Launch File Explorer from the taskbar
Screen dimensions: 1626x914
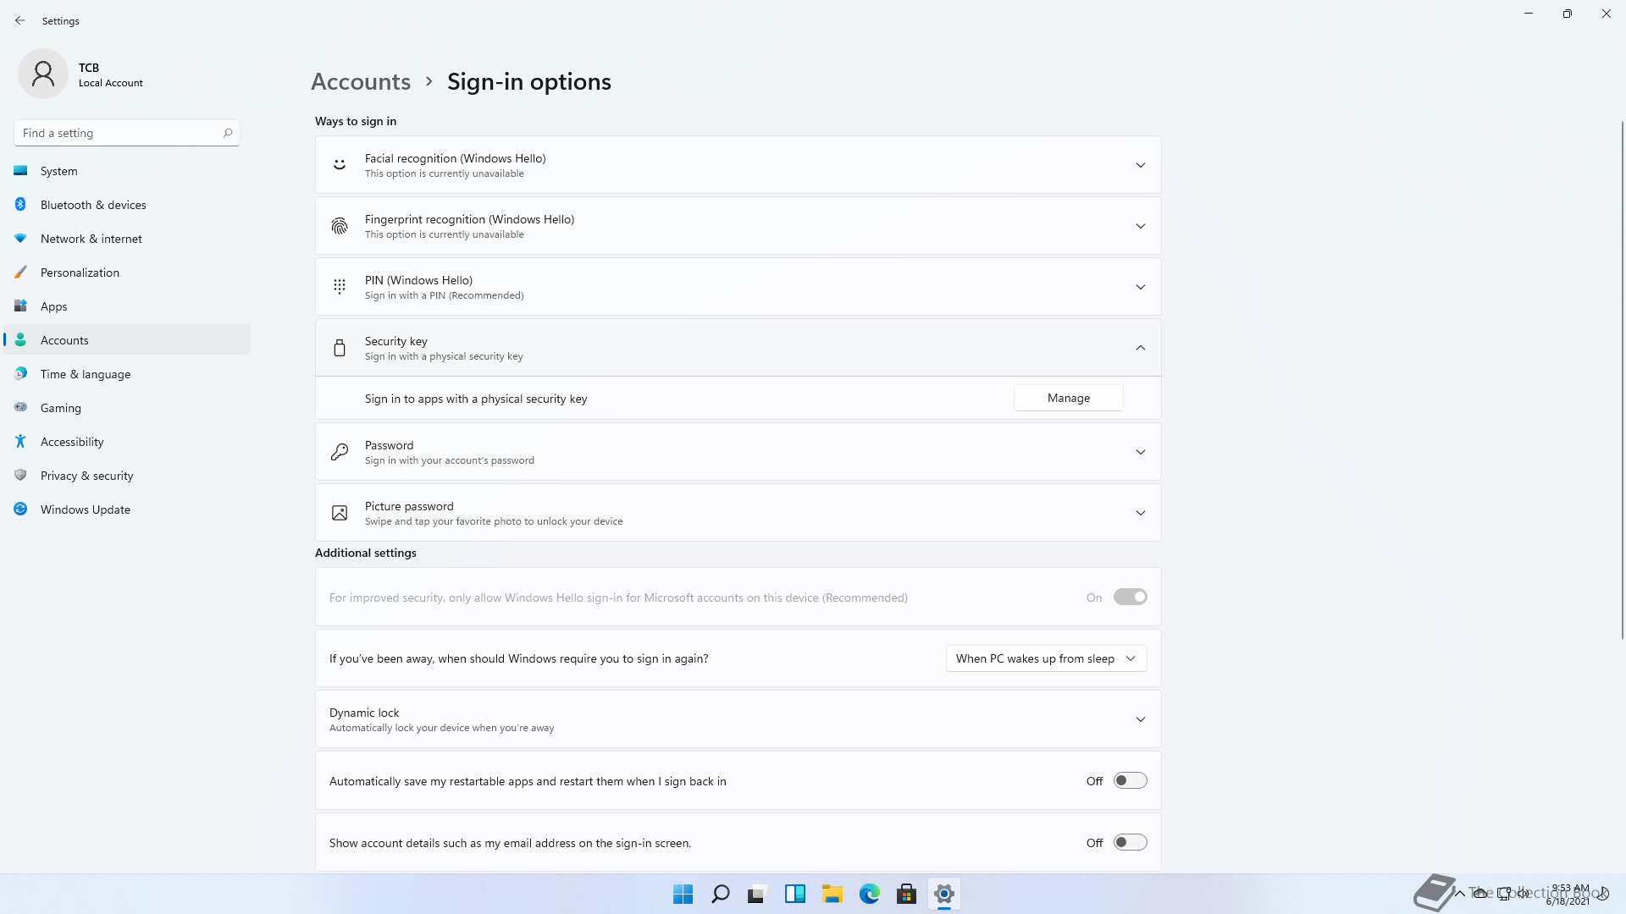832,894
